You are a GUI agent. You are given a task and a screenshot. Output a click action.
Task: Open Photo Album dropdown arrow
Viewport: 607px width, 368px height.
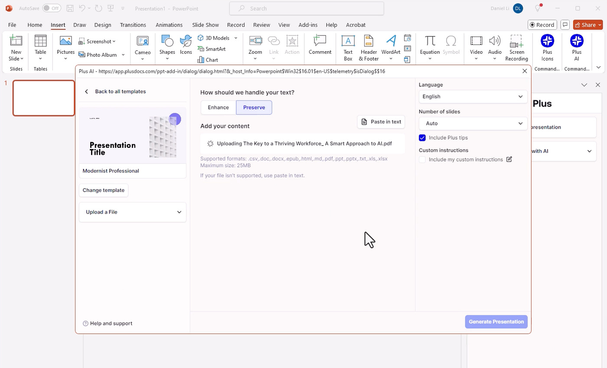(123, 55)
